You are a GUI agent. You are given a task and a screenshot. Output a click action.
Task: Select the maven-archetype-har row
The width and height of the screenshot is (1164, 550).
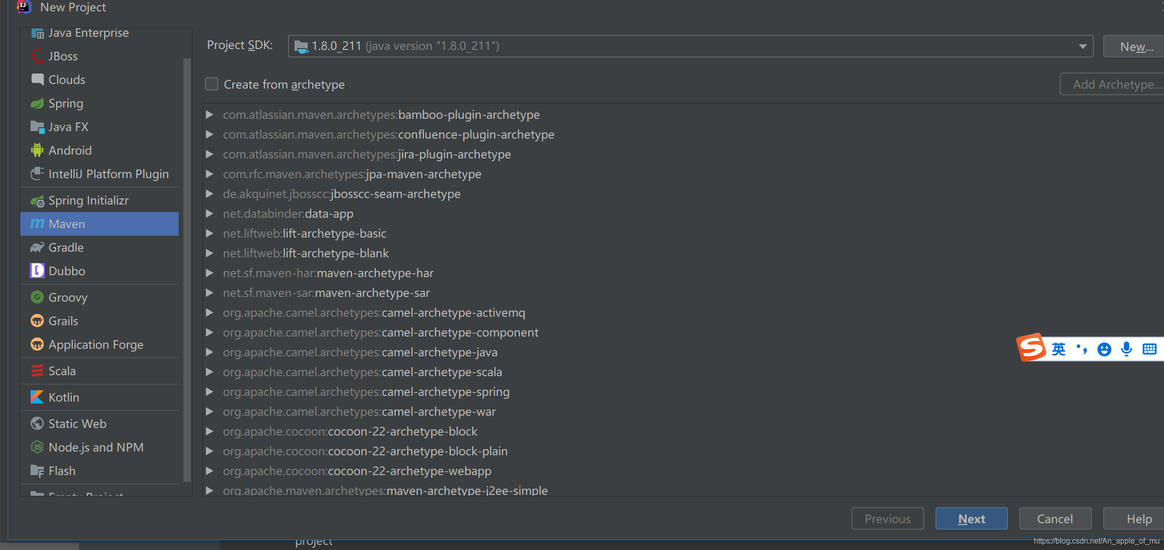tap(683, 273)
